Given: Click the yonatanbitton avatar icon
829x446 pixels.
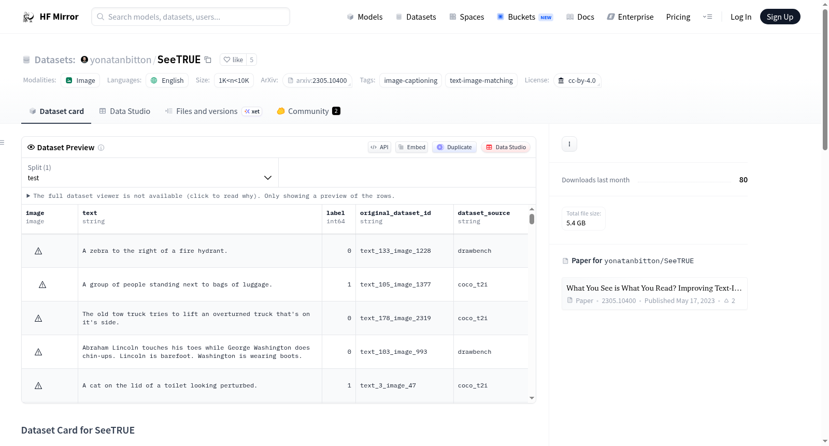Looking at the screenshot, I should [84, 60].
